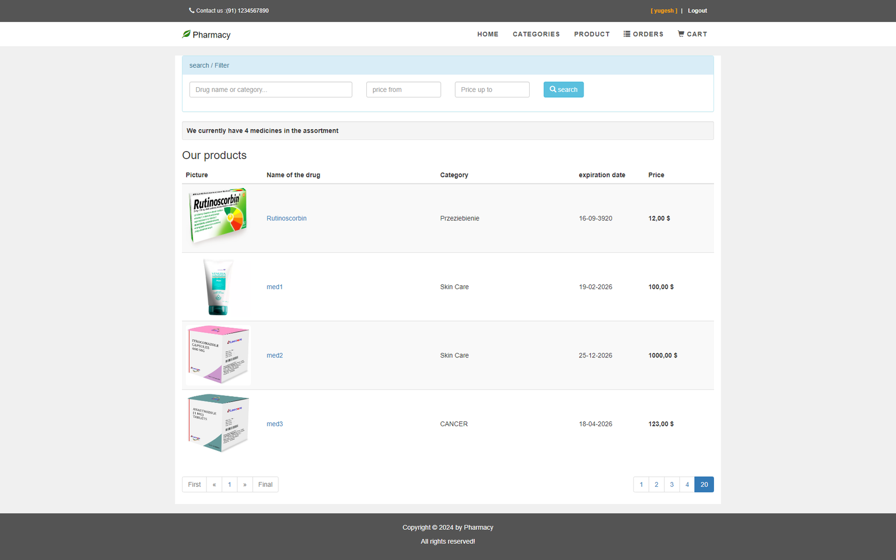Screen dimensions: 896x560
Task: Go to the Home menu item
Action: 487,34
